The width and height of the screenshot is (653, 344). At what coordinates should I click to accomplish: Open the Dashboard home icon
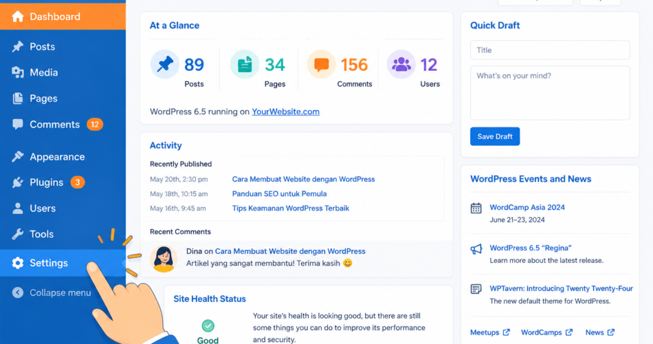[17, 17]
